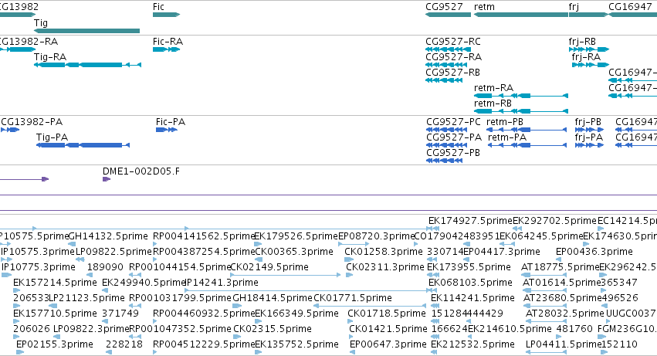
Task: Select the EP08720.3prime EST label
Action: coord(377,236)
